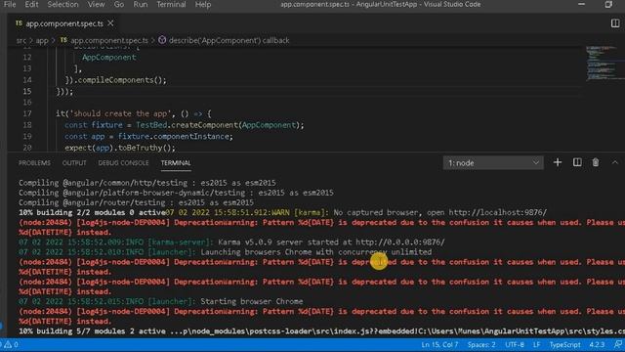Click 'Starting browser Chrome' terminal line
This screenshot has width=625, height=352.
pos(252,301)
